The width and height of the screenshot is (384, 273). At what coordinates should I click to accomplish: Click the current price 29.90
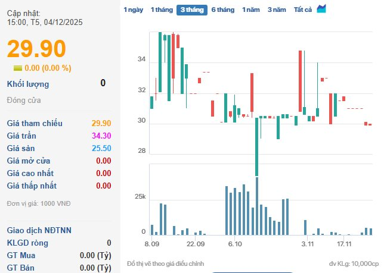tap(36, 48)
